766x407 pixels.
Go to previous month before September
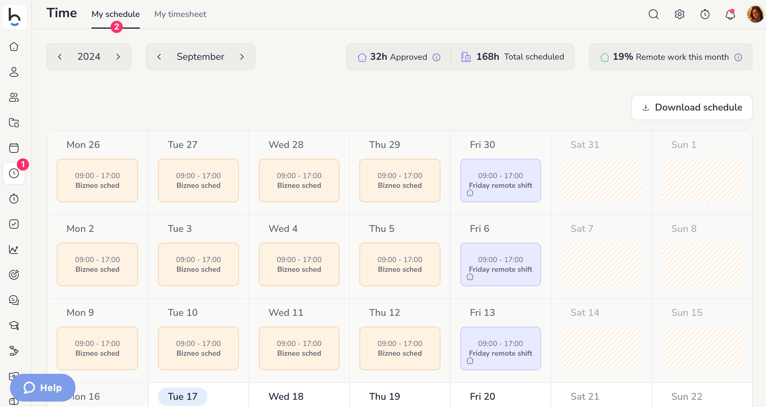pos(159,57)
